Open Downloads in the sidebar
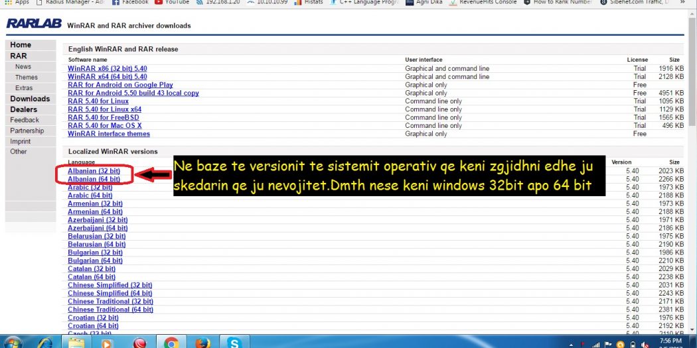The height and width of the screenshot is (348, 697). pyautogui.click(x=31, y=99)
